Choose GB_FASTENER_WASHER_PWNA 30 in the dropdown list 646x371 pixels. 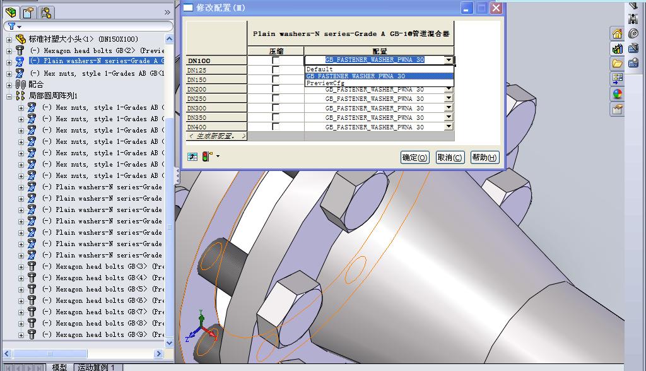379,76
